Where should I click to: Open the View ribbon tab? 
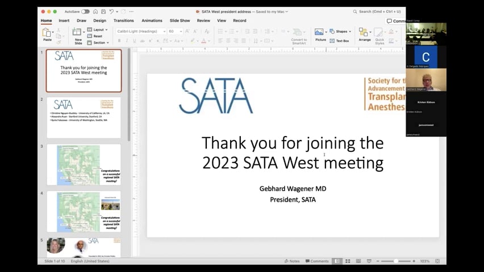click(x=222, y=20)
